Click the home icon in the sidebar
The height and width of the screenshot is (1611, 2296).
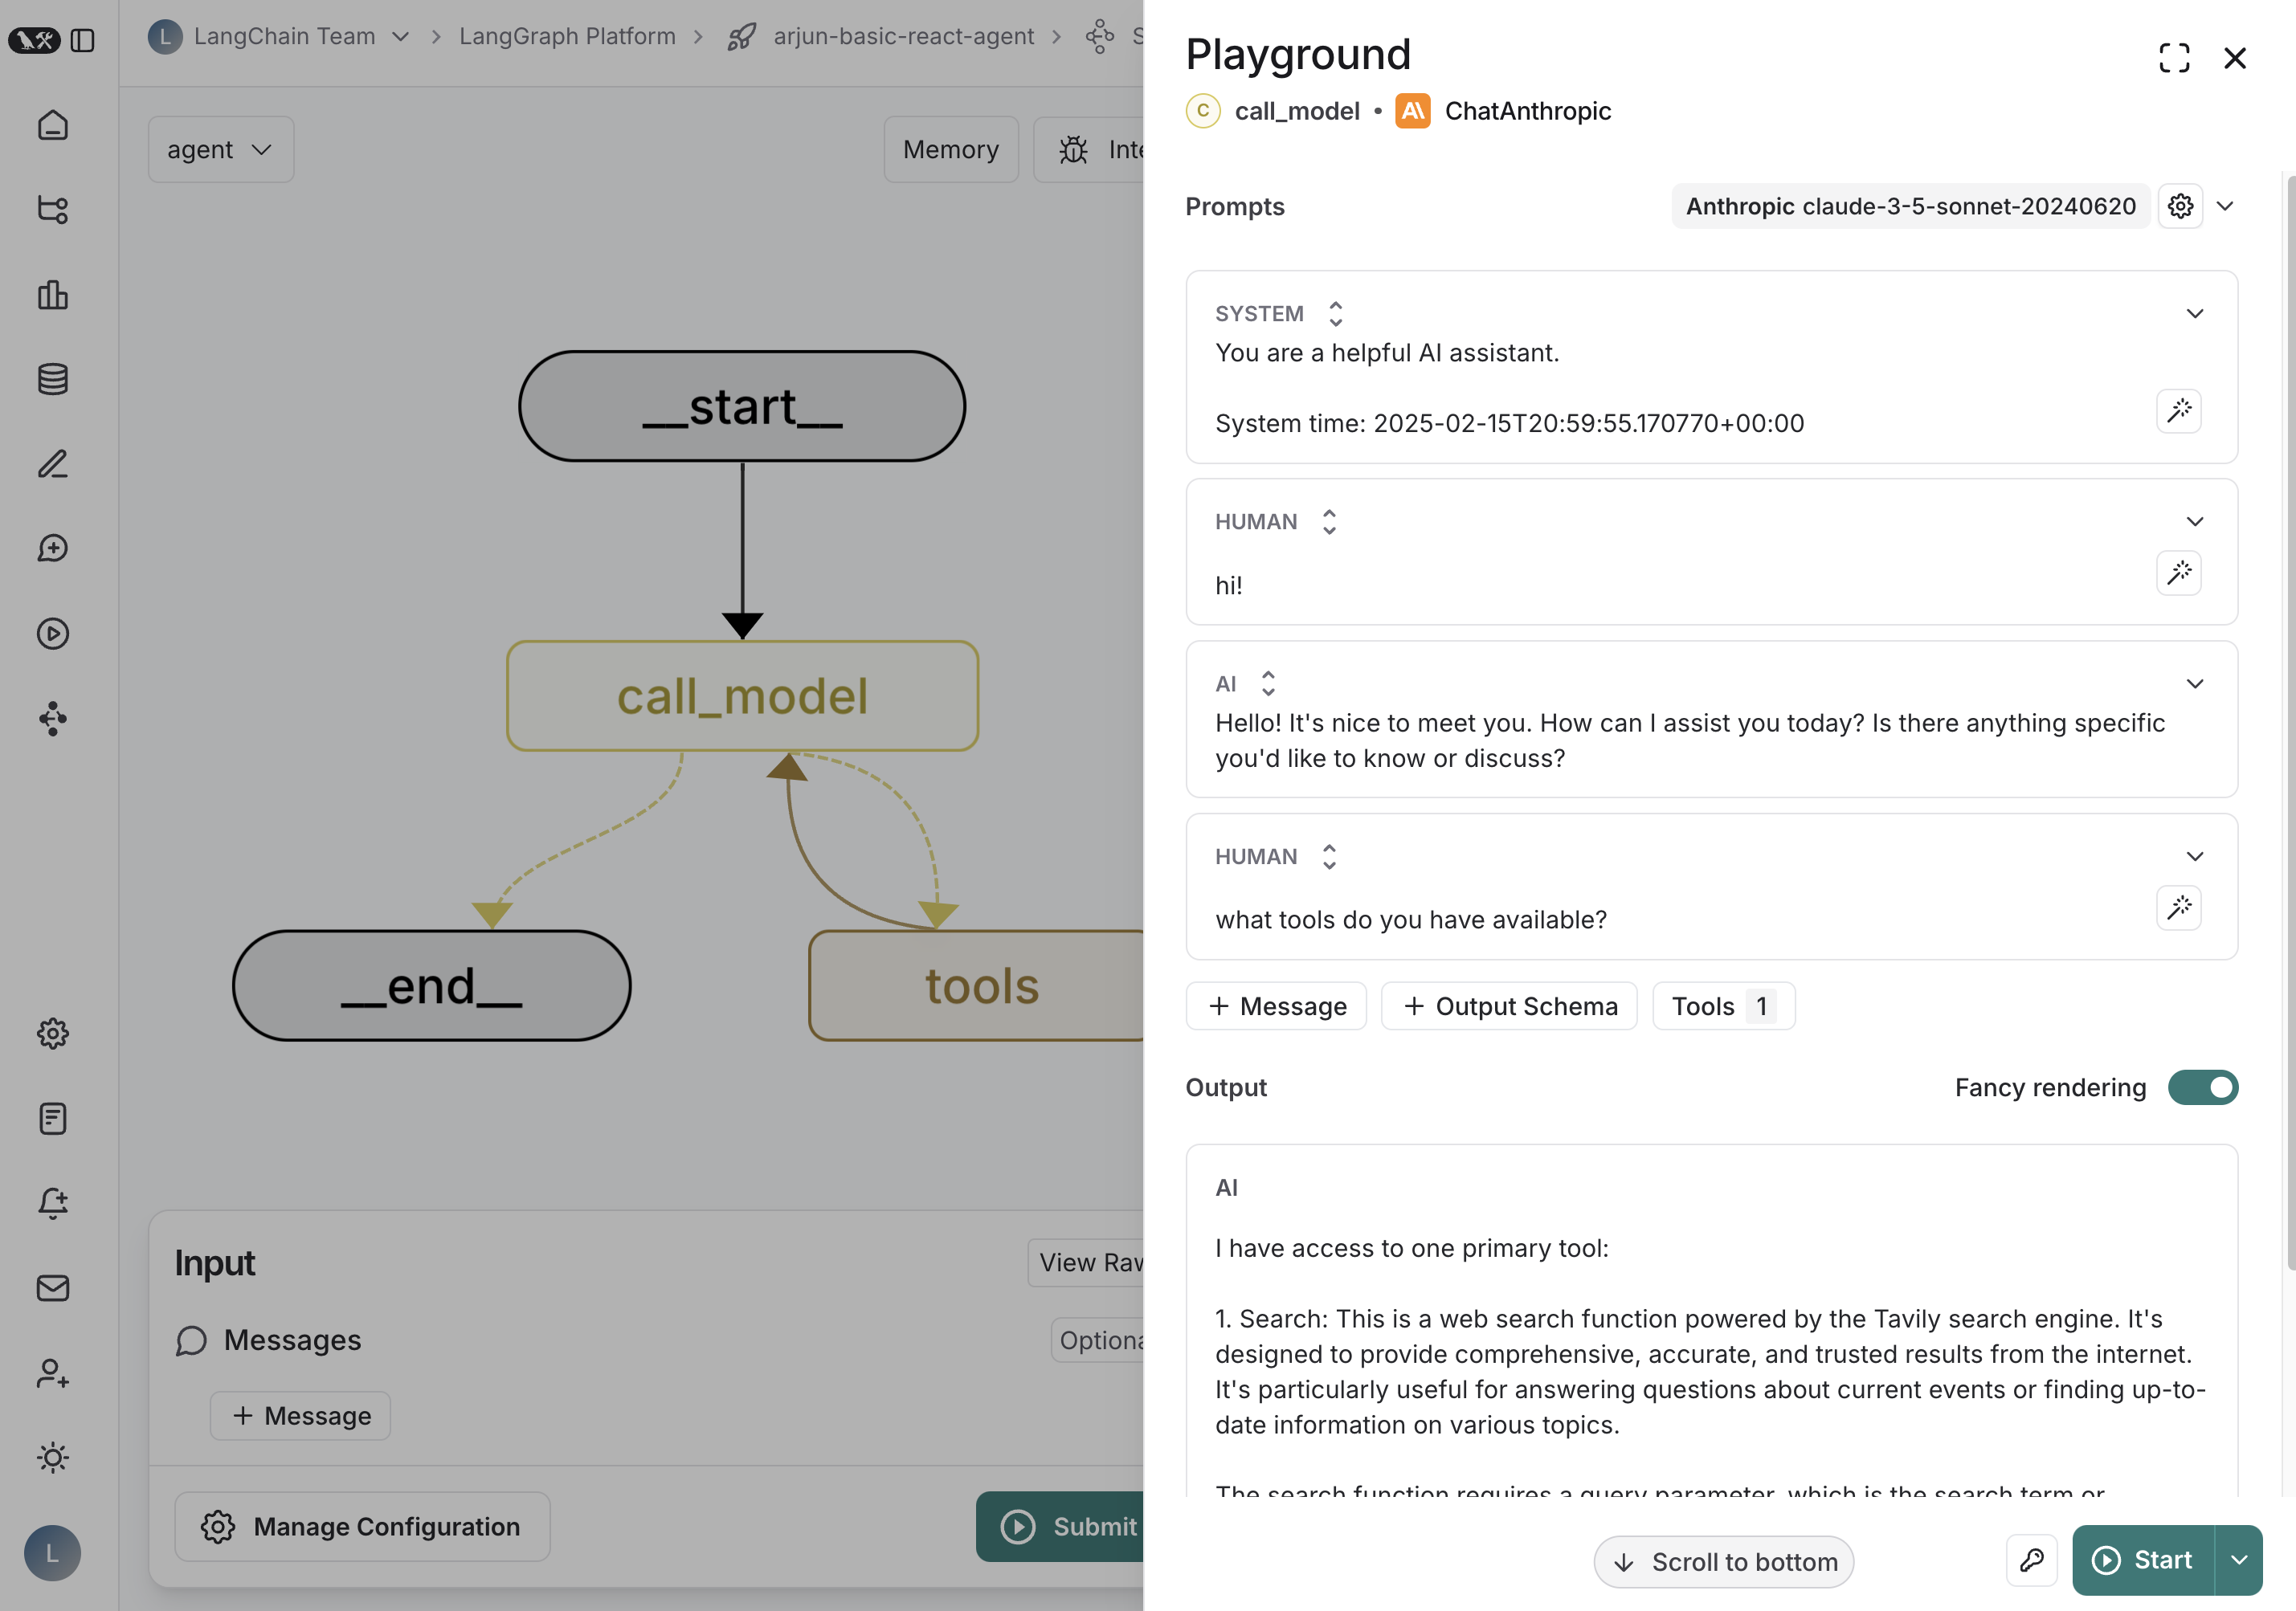click(53, 125)
